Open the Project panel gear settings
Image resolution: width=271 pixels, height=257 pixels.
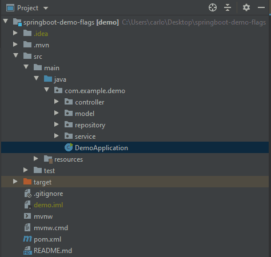point(246,8)
